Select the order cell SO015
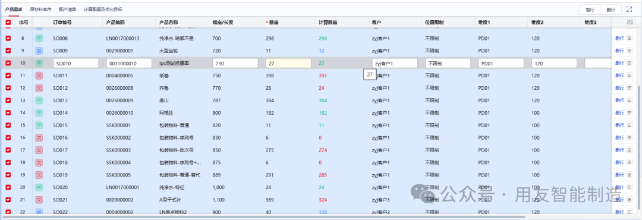Screen dimensions: 642x220 60,125
